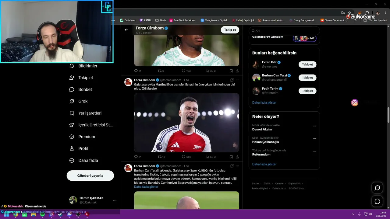Viewport: 390px width, 219px height.
Task: Open the Funny Background bookmark
Action: click(x=303, y=20)
